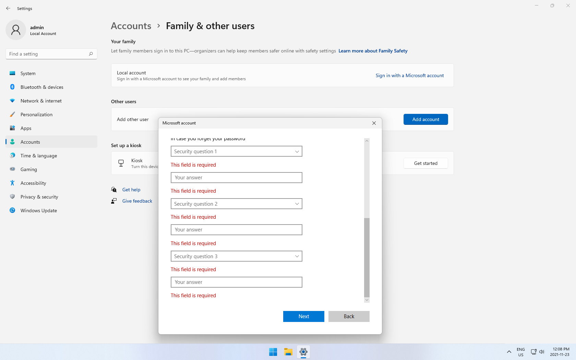
Task: Open Learn more about Family Safety link
Action: point(373,51)
